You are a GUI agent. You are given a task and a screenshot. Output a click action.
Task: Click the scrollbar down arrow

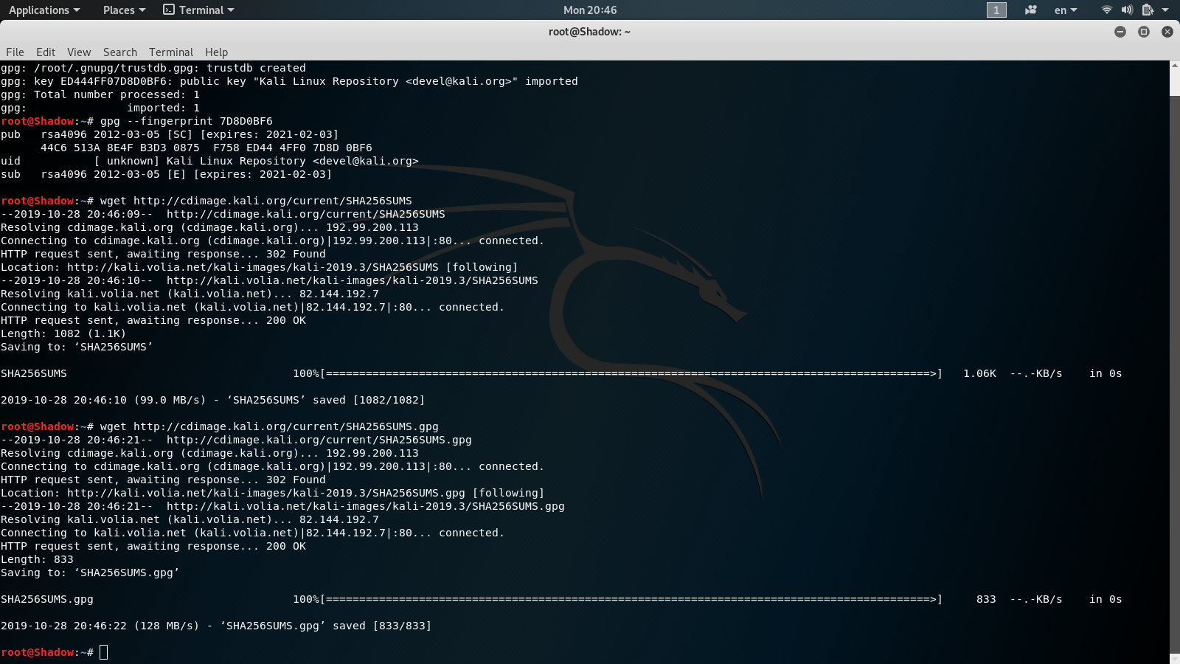pyautogui.click(x=1175, y=659)
